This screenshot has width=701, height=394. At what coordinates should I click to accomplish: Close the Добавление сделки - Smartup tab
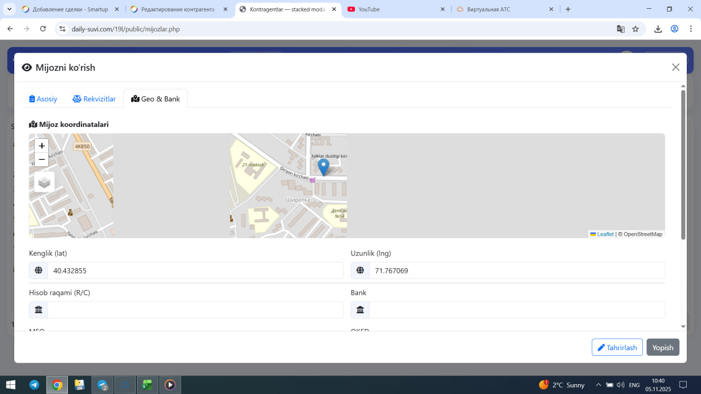pyautogui.click(x=117, y=9)
